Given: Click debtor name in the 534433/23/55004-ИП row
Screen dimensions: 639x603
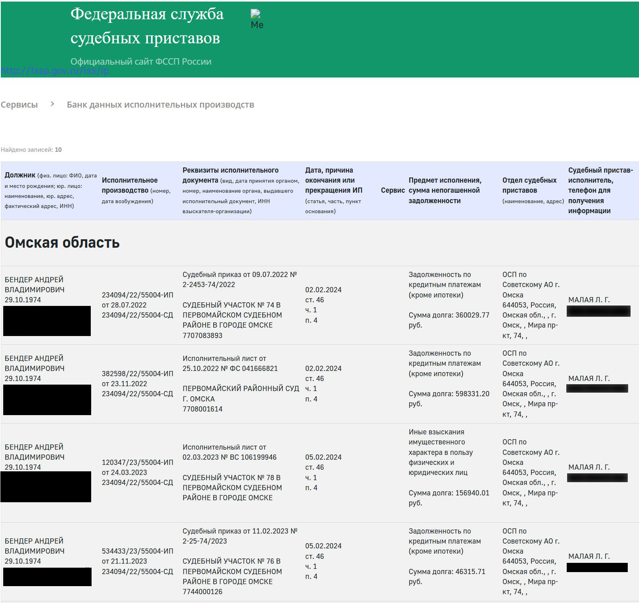Looking at the screenshot, I should tap(35, 546).
